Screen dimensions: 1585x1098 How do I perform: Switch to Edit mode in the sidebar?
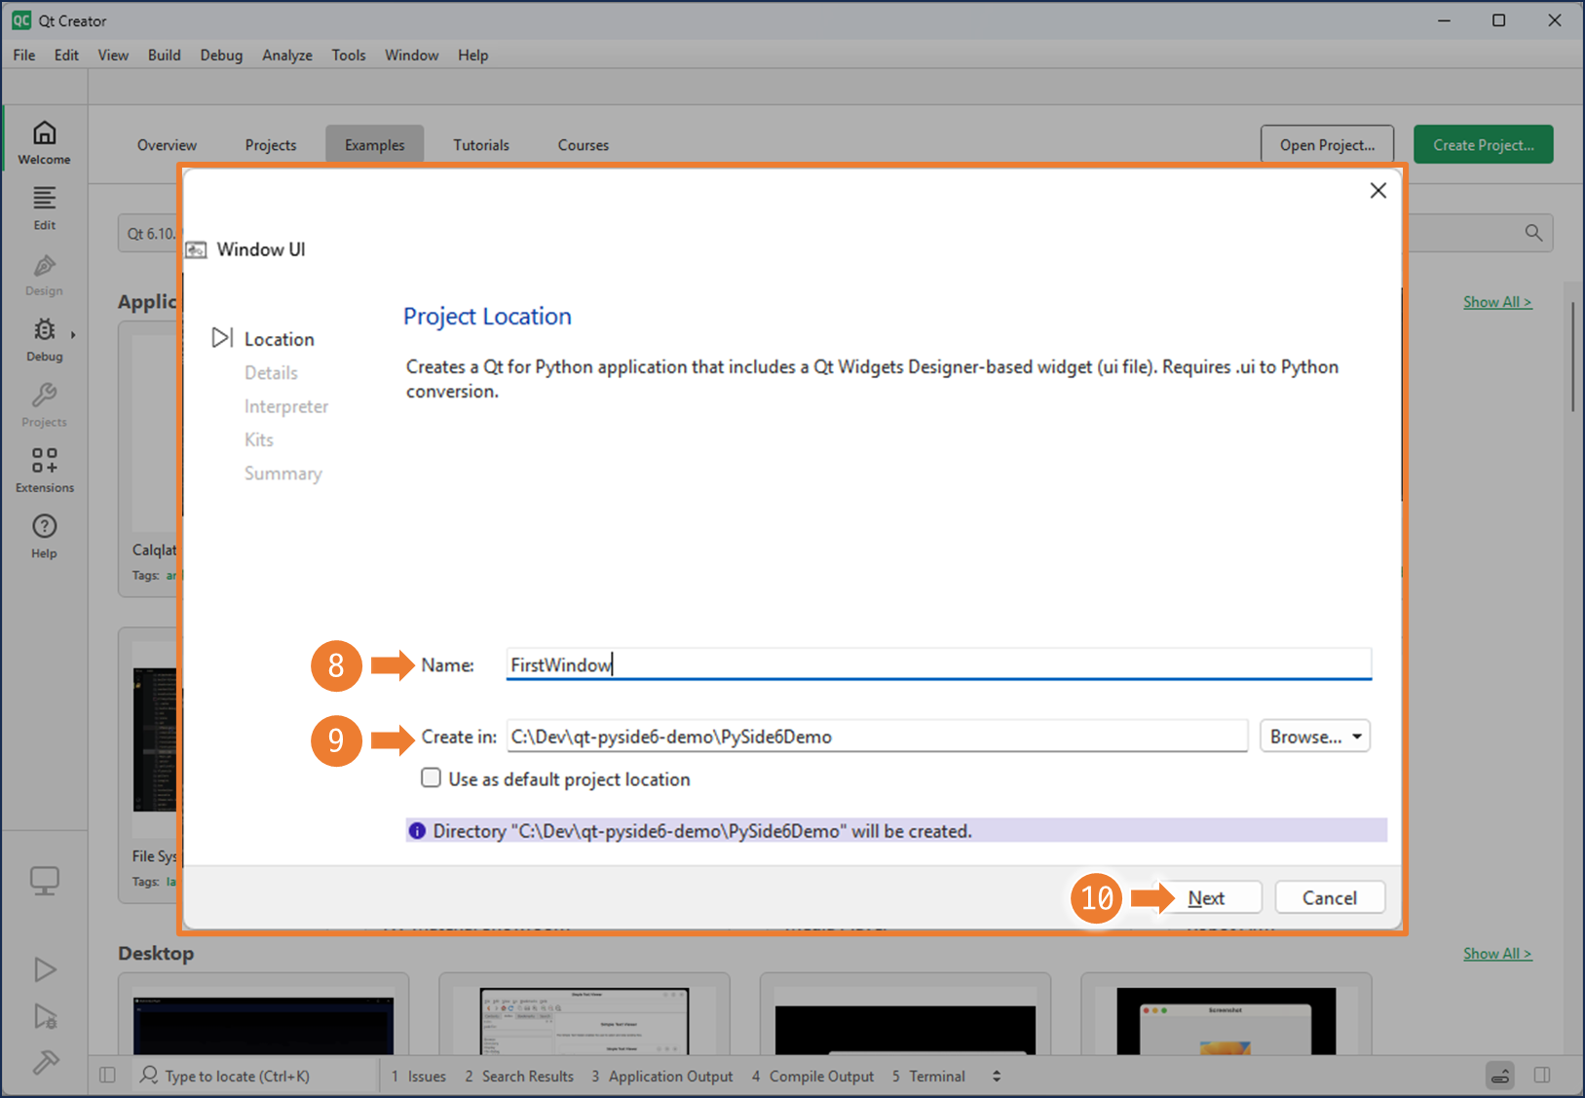44,208
